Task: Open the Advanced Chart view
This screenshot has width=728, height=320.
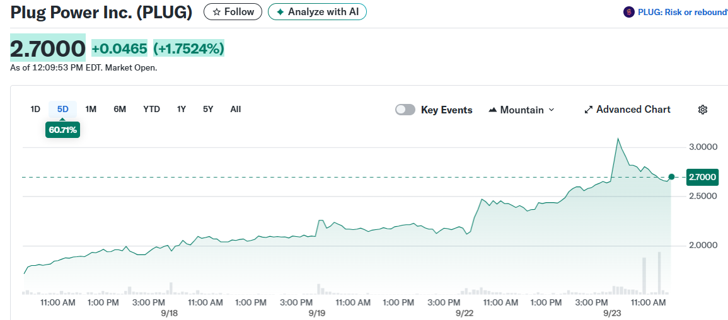Action: (x=627, y=110)
